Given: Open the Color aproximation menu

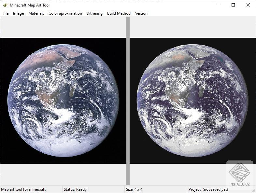Looking at the screenshot, I should tap(65, 13).
